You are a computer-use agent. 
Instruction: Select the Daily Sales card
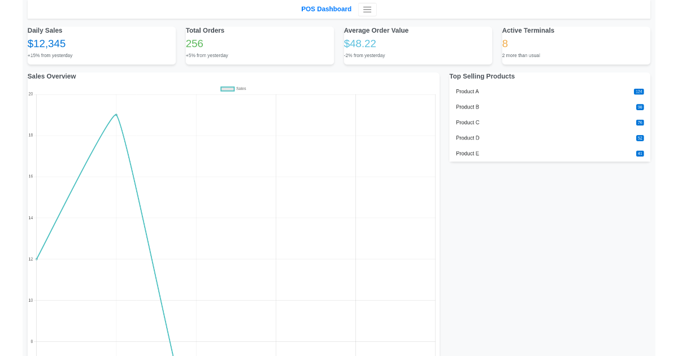(102, 45)
